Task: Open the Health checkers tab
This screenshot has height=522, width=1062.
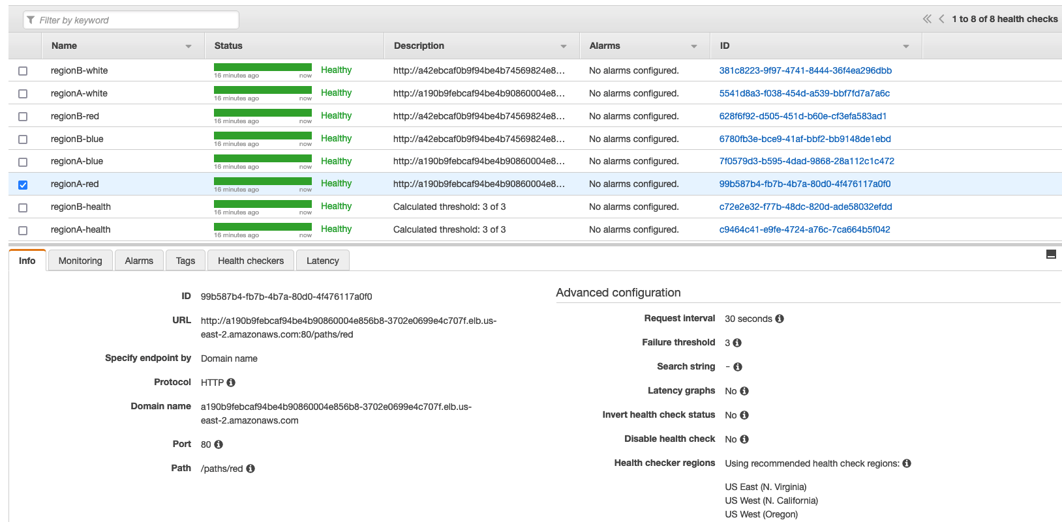Action: click(250, 261)
